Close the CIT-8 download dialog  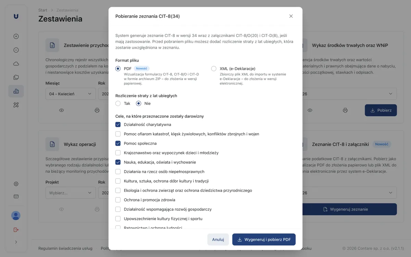tap(291, 16)
